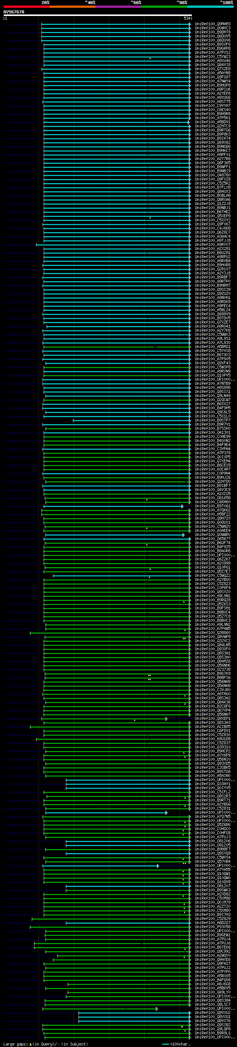This screenshot has width=237, height=1047.
Task: Click hit label UniRef100_A3C4R7
Action: coord(213,469)
